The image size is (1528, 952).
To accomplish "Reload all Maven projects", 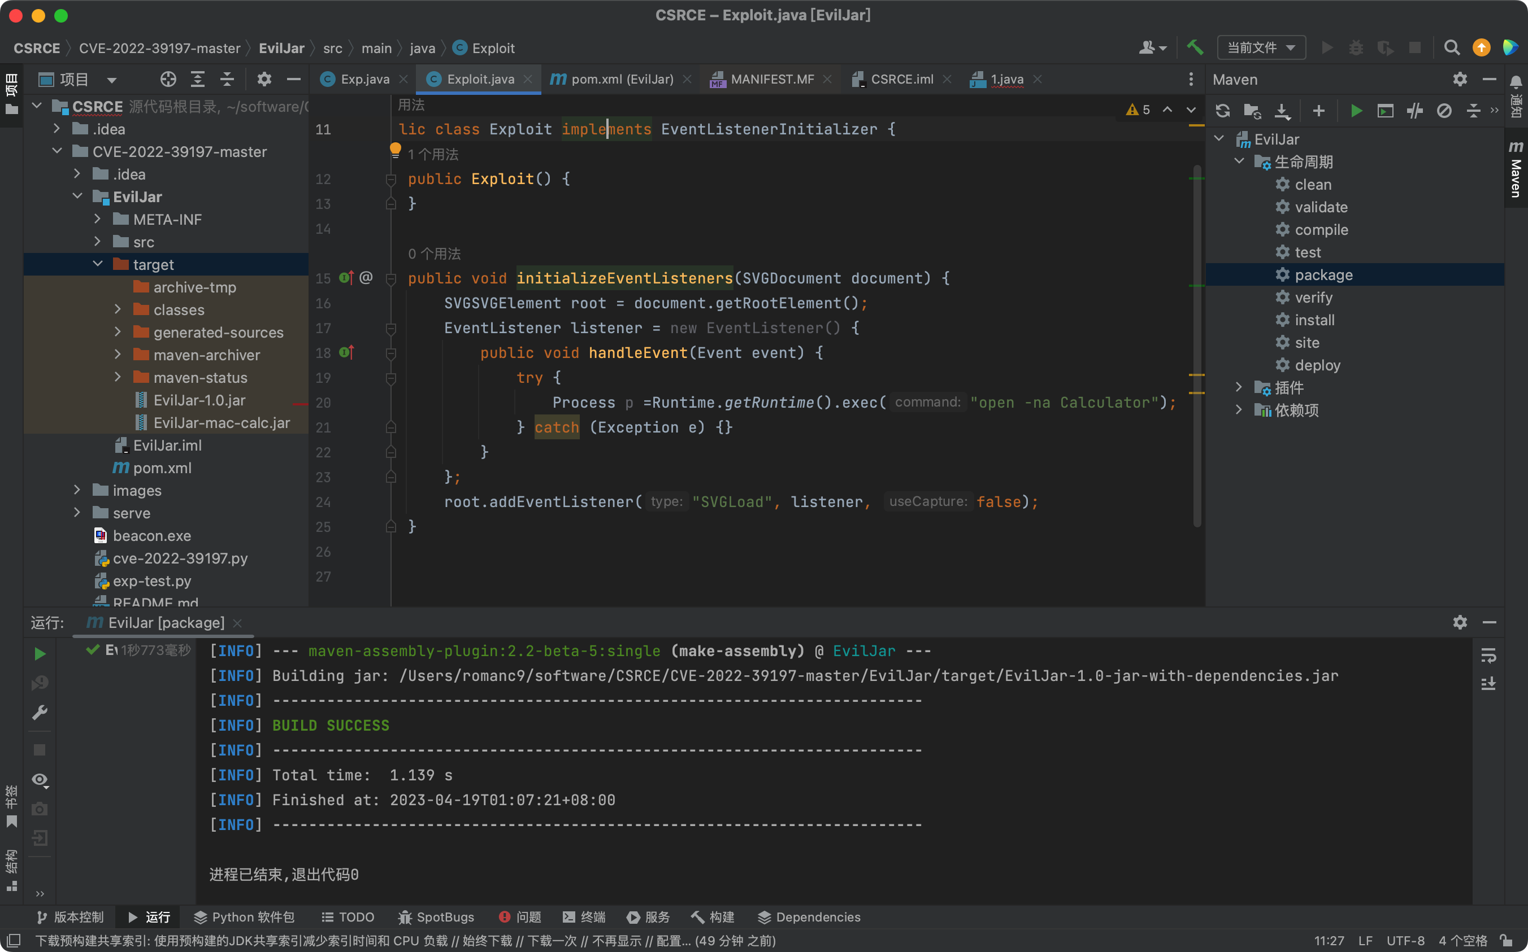I will coord(1223,111).
